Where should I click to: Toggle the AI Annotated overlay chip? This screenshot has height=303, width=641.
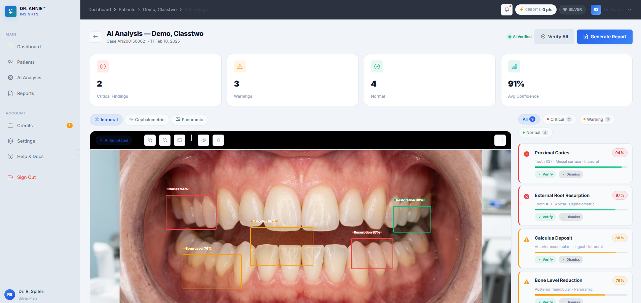pos(114,140)
